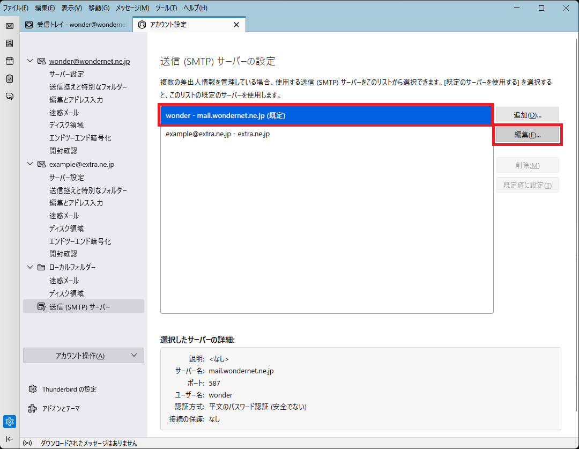Image resolution: width=579 pixels, height=449 pixels.
Task: Open the メッセージ(M) menu
Action: (132, 8)
